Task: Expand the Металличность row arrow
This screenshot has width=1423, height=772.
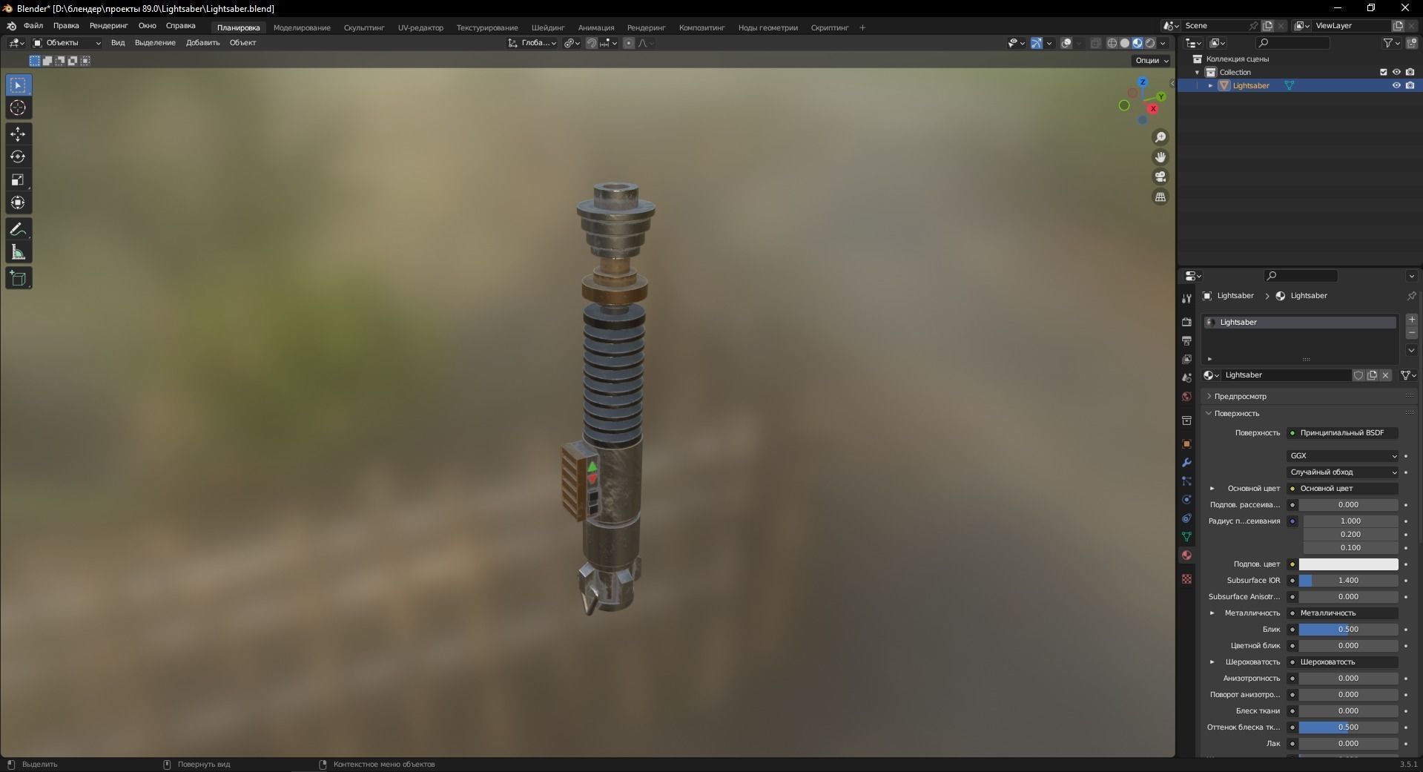Action: tap(1212, 613)
